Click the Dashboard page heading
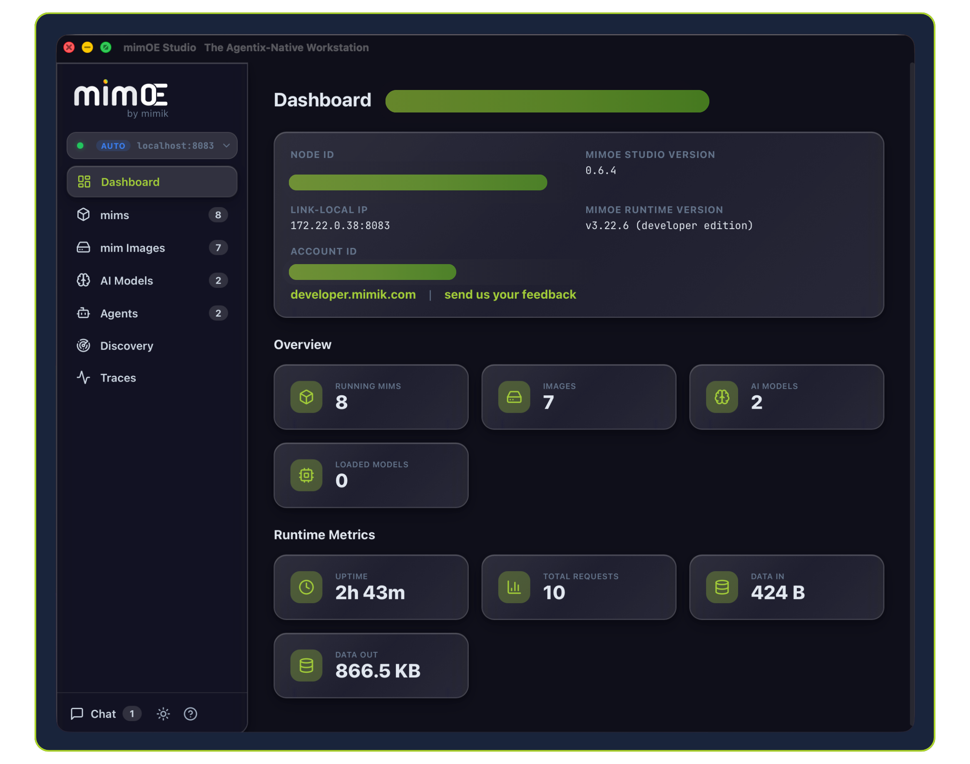This screenshot has width=970, height=764. 322,100
